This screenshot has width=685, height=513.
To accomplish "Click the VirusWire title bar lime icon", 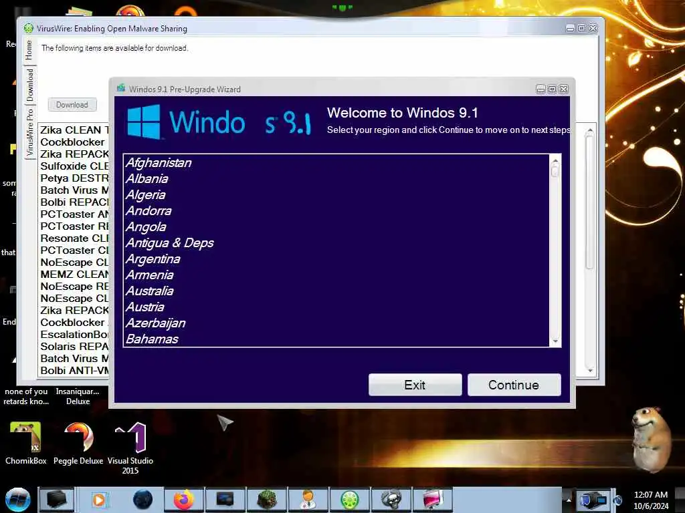I will point(29,28).
